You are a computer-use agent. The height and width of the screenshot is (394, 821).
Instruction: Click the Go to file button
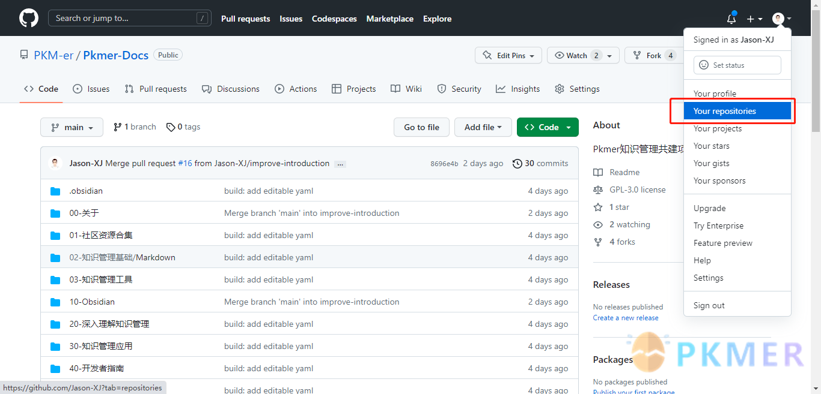[422, 127]
